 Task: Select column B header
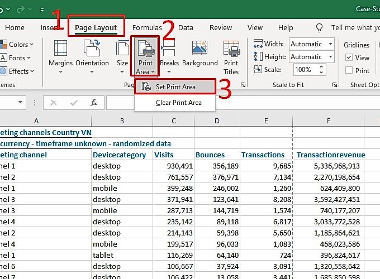(122, 121)
